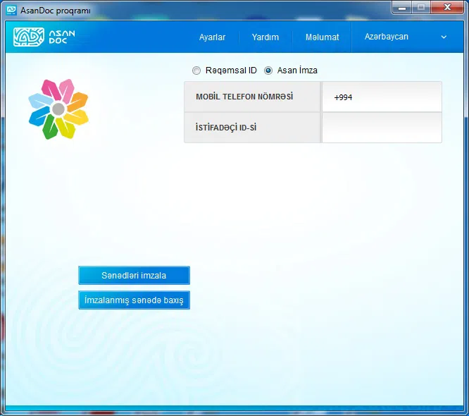Click the MOBİL TELEFON NÖMRƏSİ label
469x416 pixels.
[244, 97]
